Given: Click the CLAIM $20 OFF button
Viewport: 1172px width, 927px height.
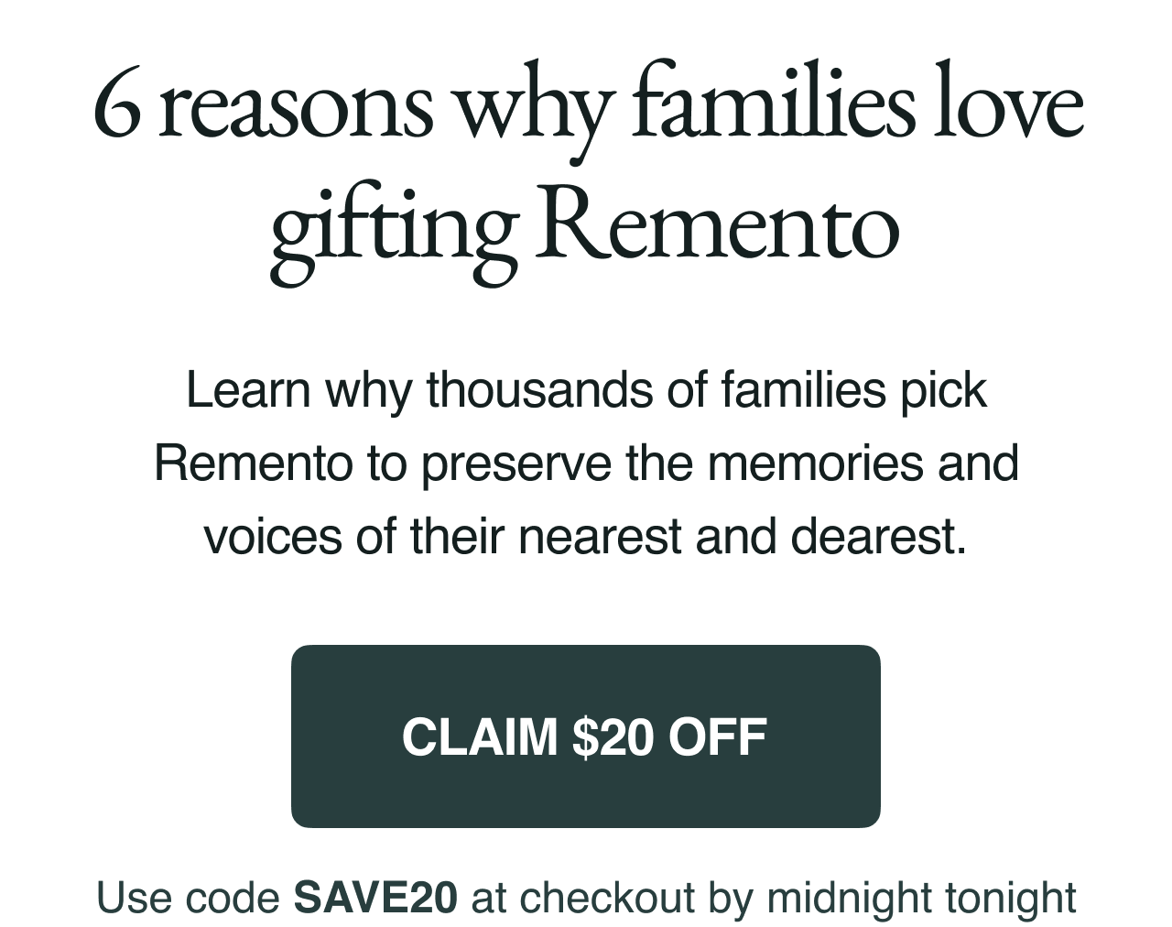Looking at the screenshot, I should tap(585, 736).
